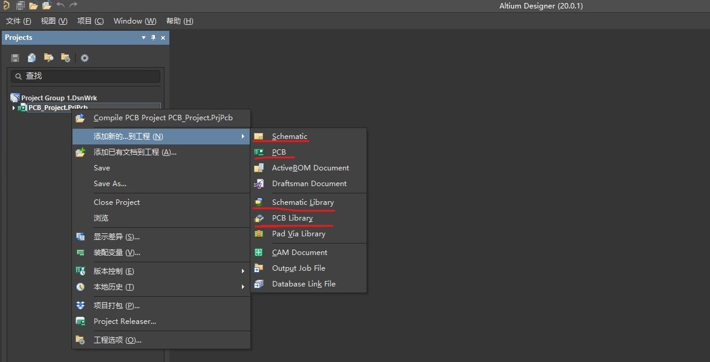Pin the Projects panel
Screen dimensions: 710x362
[x=153, y=37]
